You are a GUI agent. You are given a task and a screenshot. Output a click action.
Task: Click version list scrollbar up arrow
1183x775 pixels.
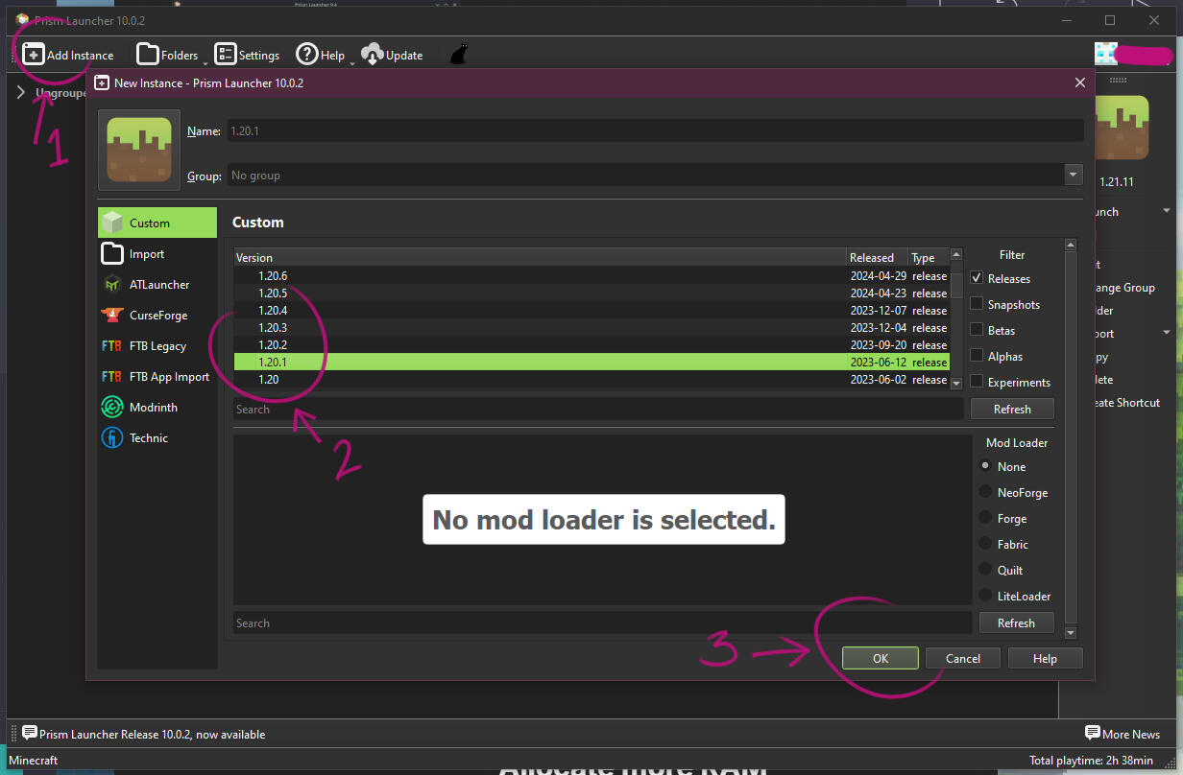click(955, 256)
